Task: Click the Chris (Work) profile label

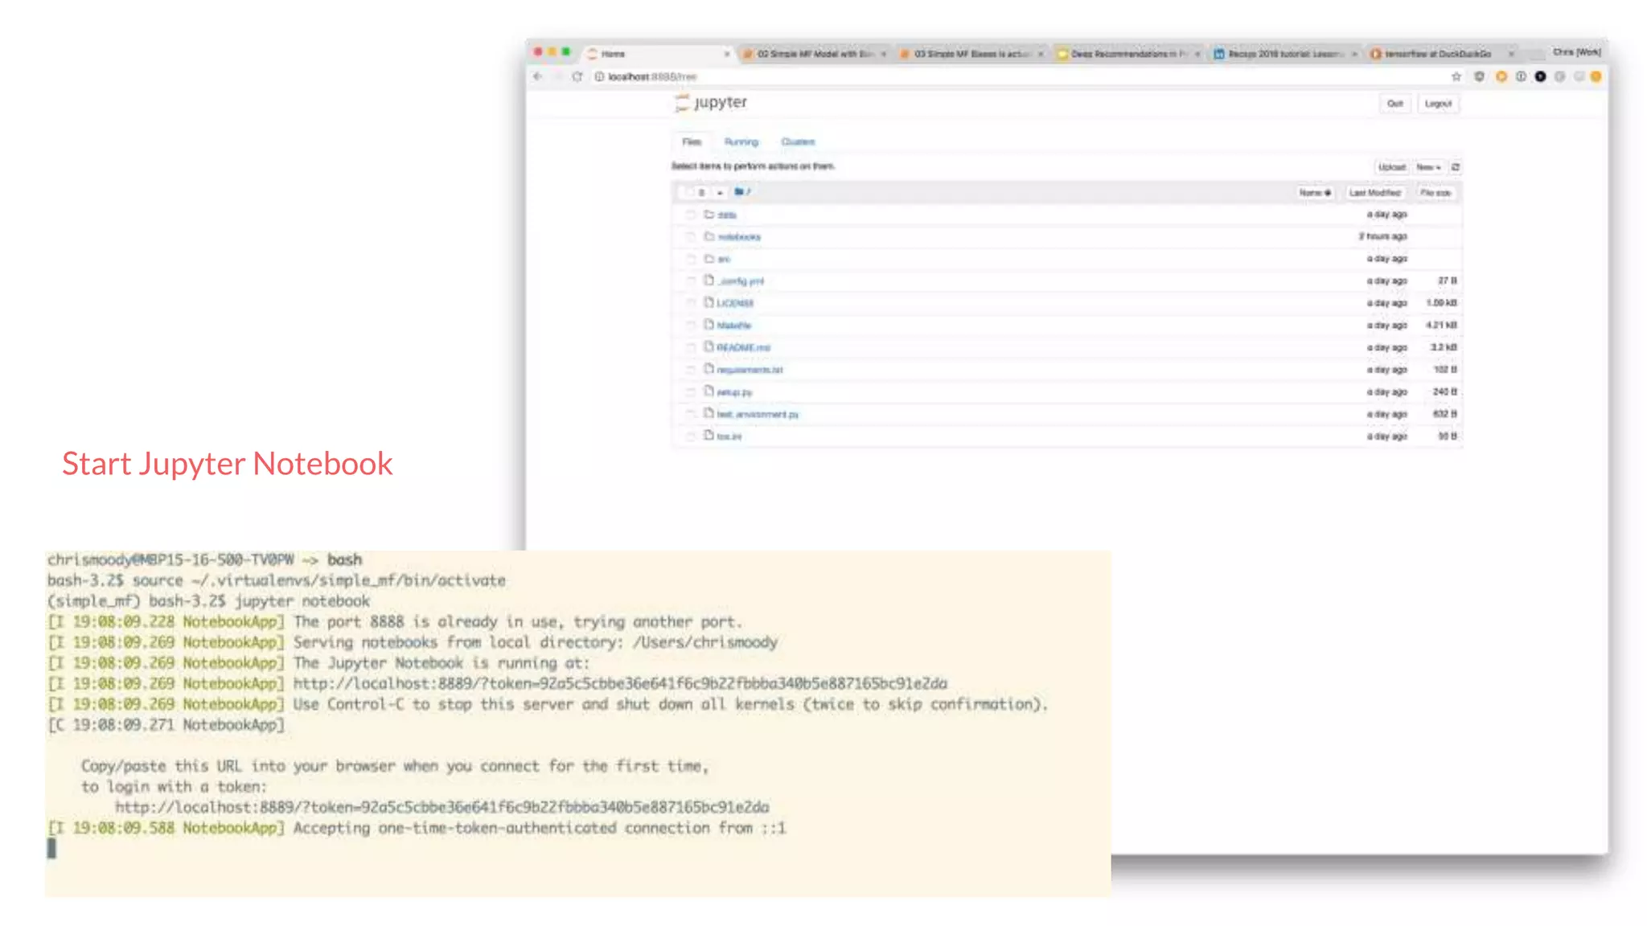Action: point(1576,52)
